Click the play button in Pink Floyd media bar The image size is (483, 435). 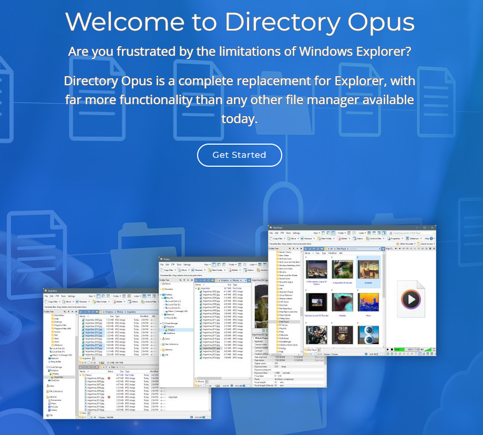[x=388, y=349]
